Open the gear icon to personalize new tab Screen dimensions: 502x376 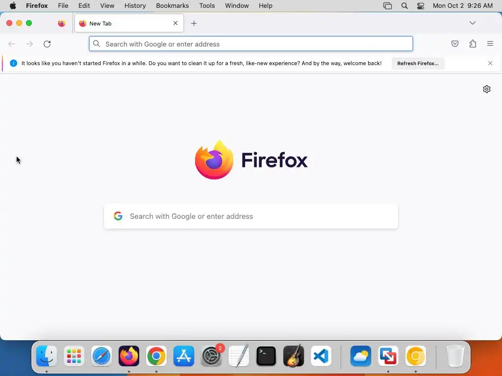pos(487,89)
